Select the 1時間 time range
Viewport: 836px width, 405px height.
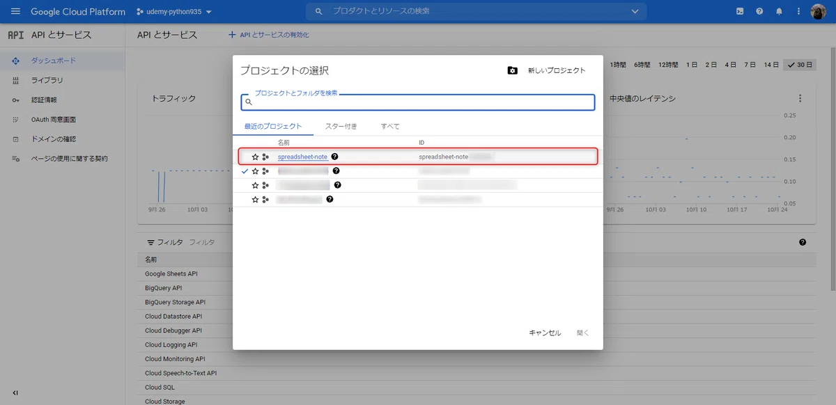618,65
